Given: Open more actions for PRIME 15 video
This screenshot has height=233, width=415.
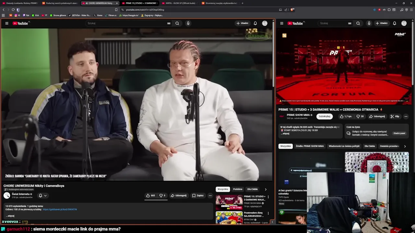Looking at the screenshot, I should (406, 116).
